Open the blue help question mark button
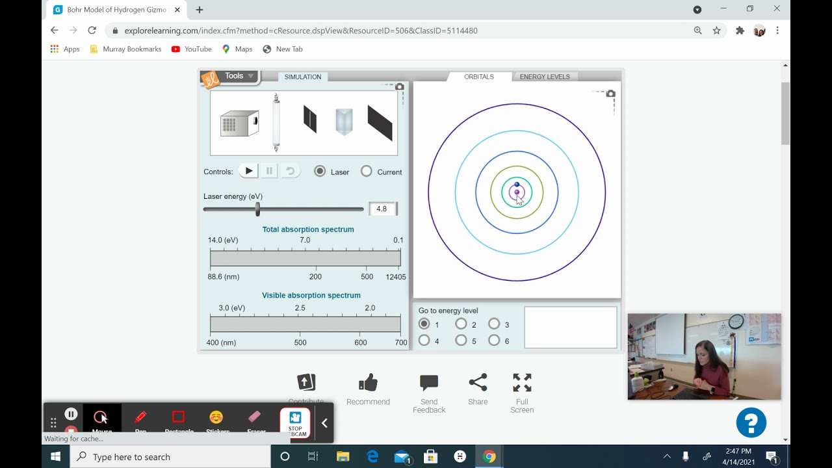832x468 pixels. tap(751, 422)
